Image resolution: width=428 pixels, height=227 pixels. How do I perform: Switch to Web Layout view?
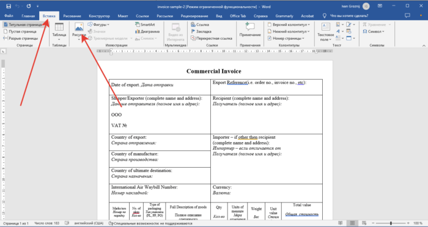click(364, 223)
